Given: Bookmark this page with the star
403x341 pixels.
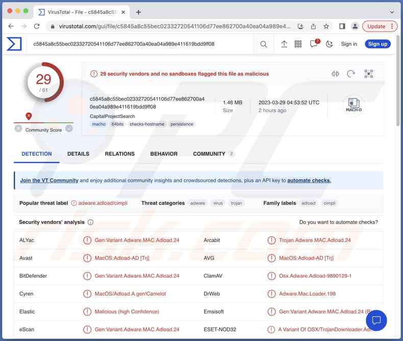Looking at the screenshot, I should point(326,26).
